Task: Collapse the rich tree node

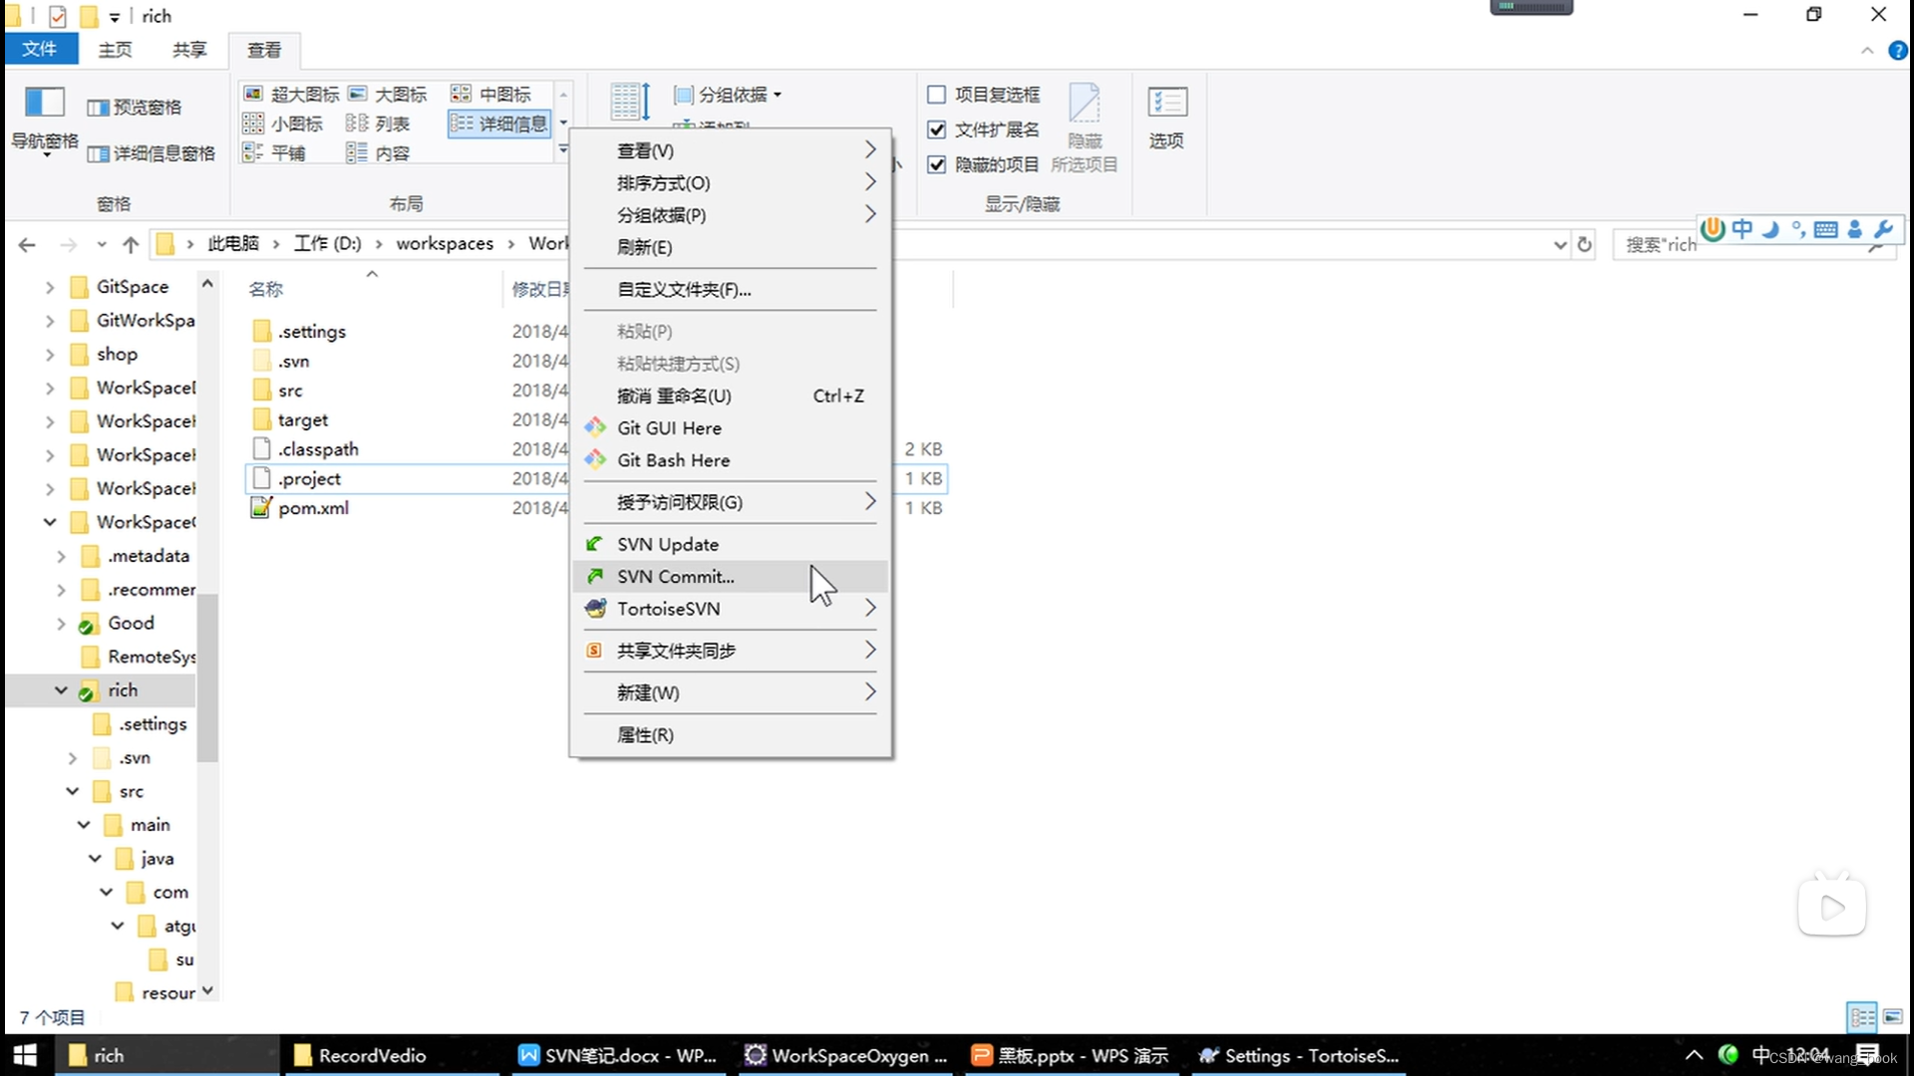Action: 61,690
